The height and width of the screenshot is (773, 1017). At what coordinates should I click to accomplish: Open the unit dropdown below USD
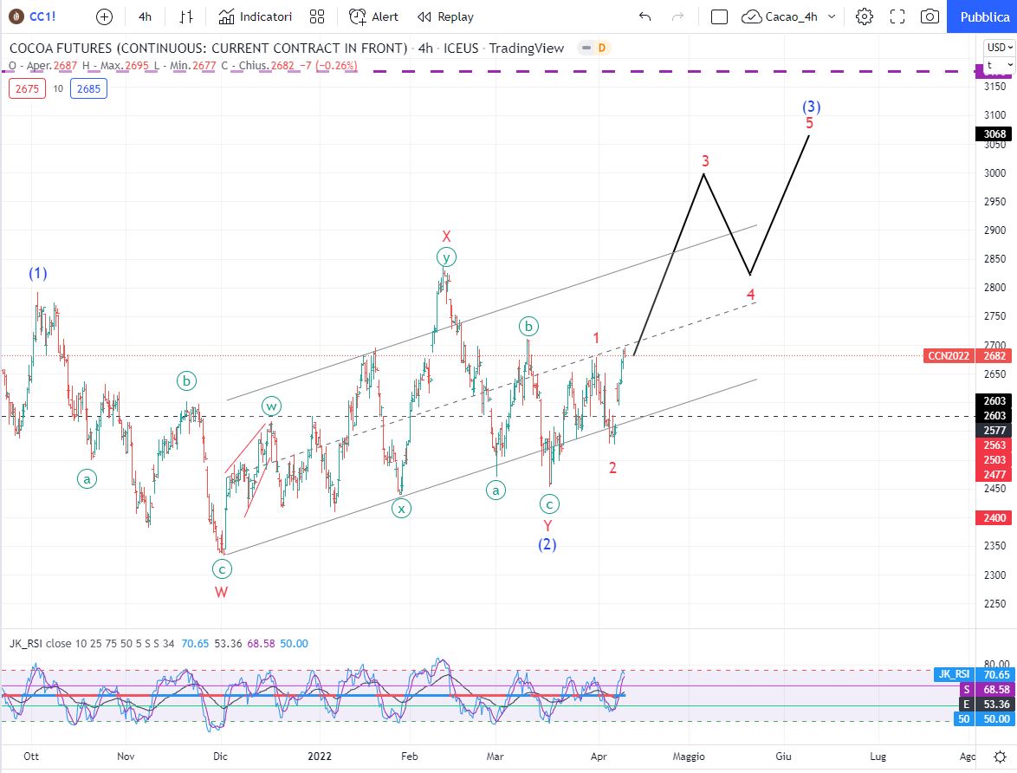1000,65
